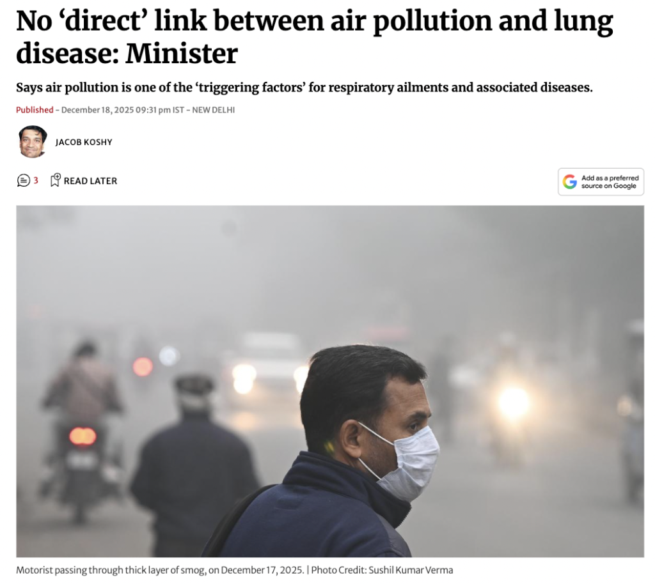655x584 pixels.
Task: Click Photo Credit Sushil Kumar Verma text
Action: (382, 570)
